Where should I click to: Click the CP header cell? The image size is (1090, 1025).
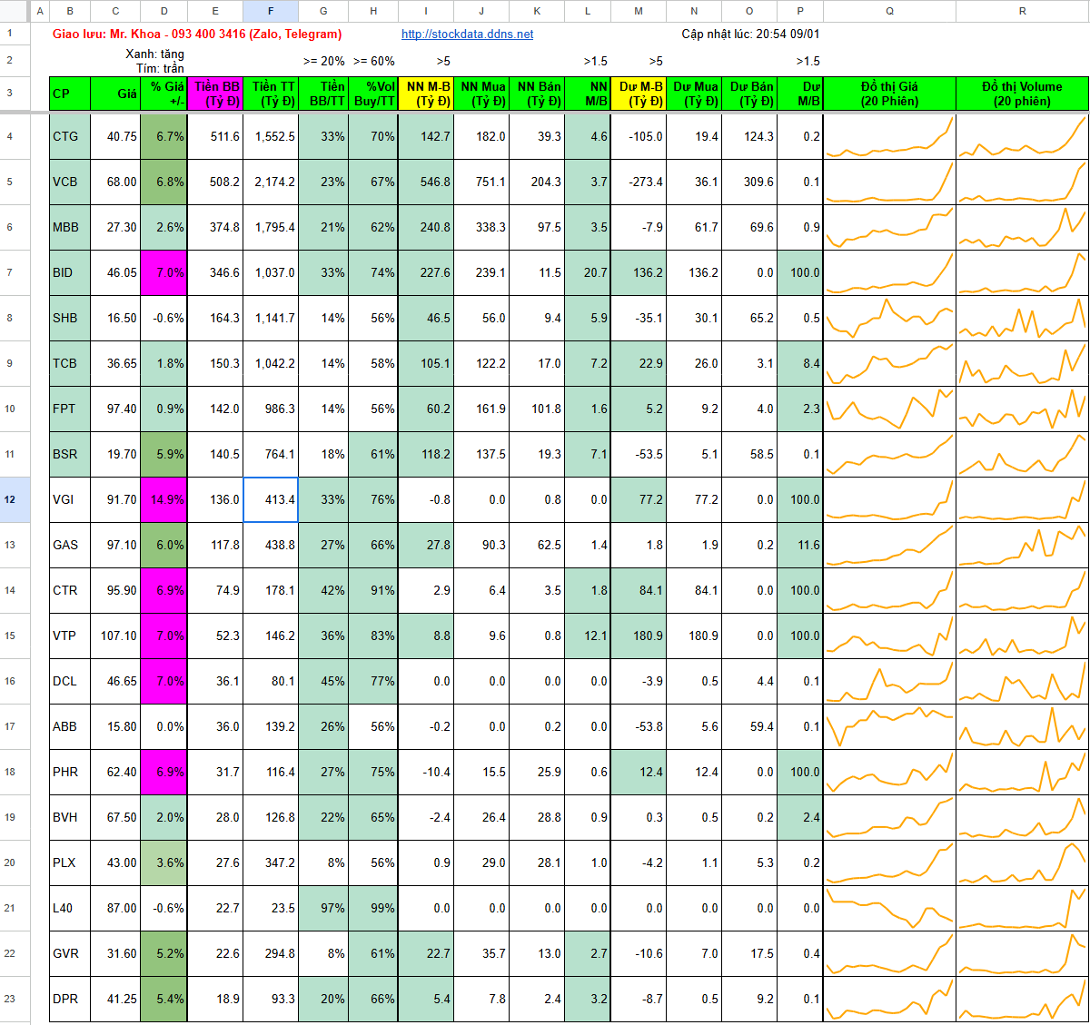70,94
